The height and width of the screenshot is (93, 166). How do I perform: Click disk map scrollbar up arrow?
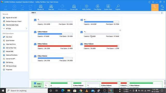[165, 81]
